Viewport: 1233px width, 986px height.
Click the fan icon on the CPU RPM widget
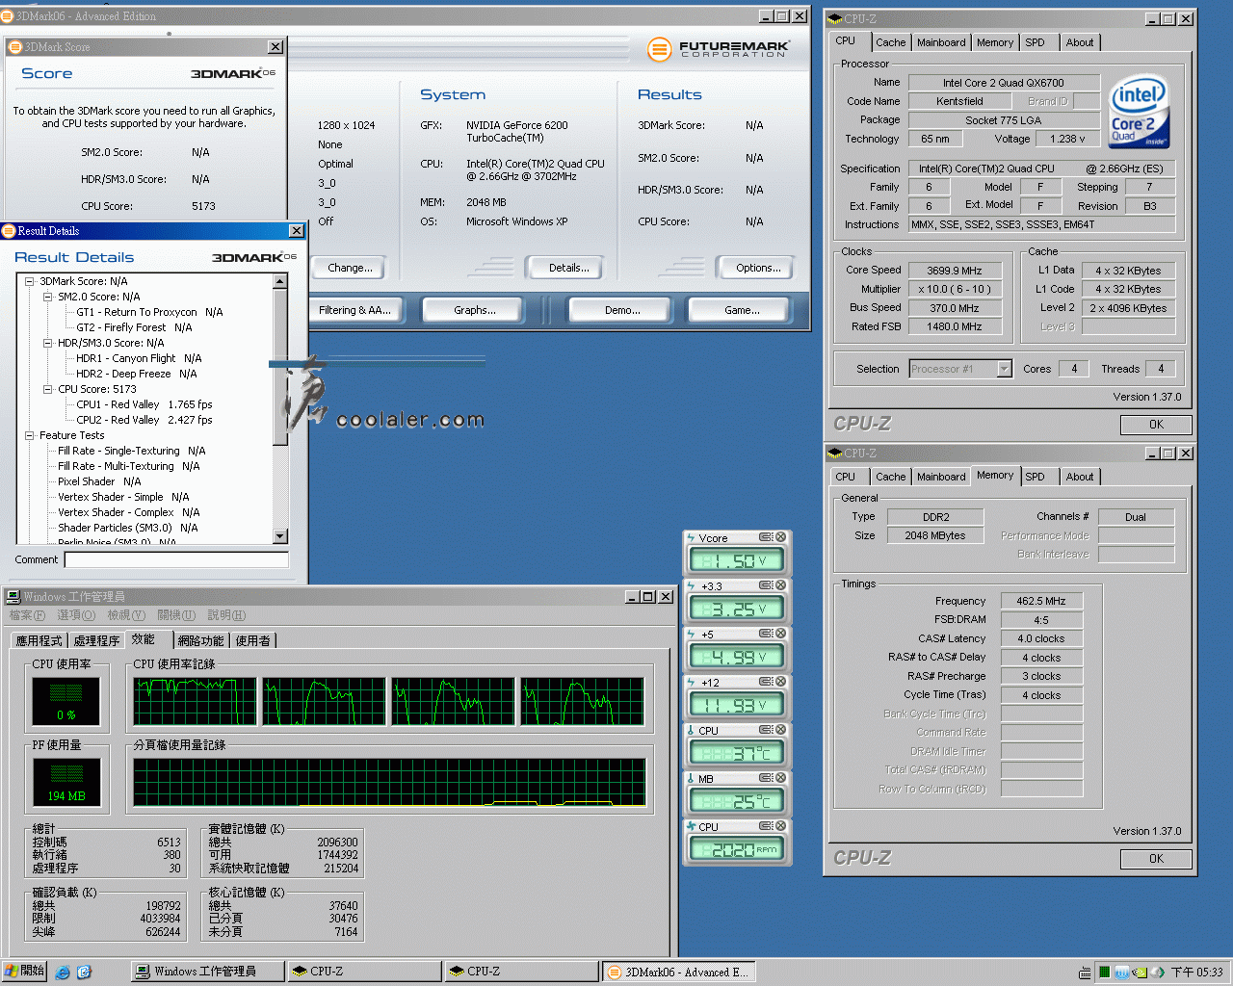point(691,826)
